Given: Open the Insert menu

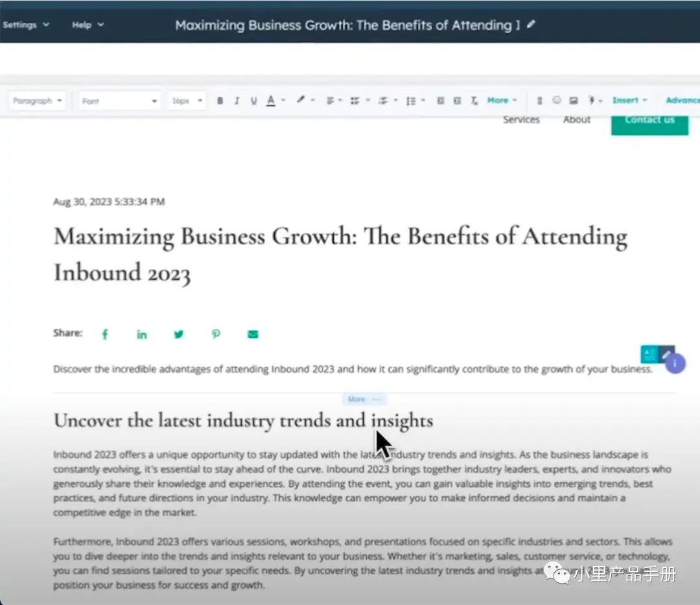Looking at the screenshot, I should (x=629, y=101).
